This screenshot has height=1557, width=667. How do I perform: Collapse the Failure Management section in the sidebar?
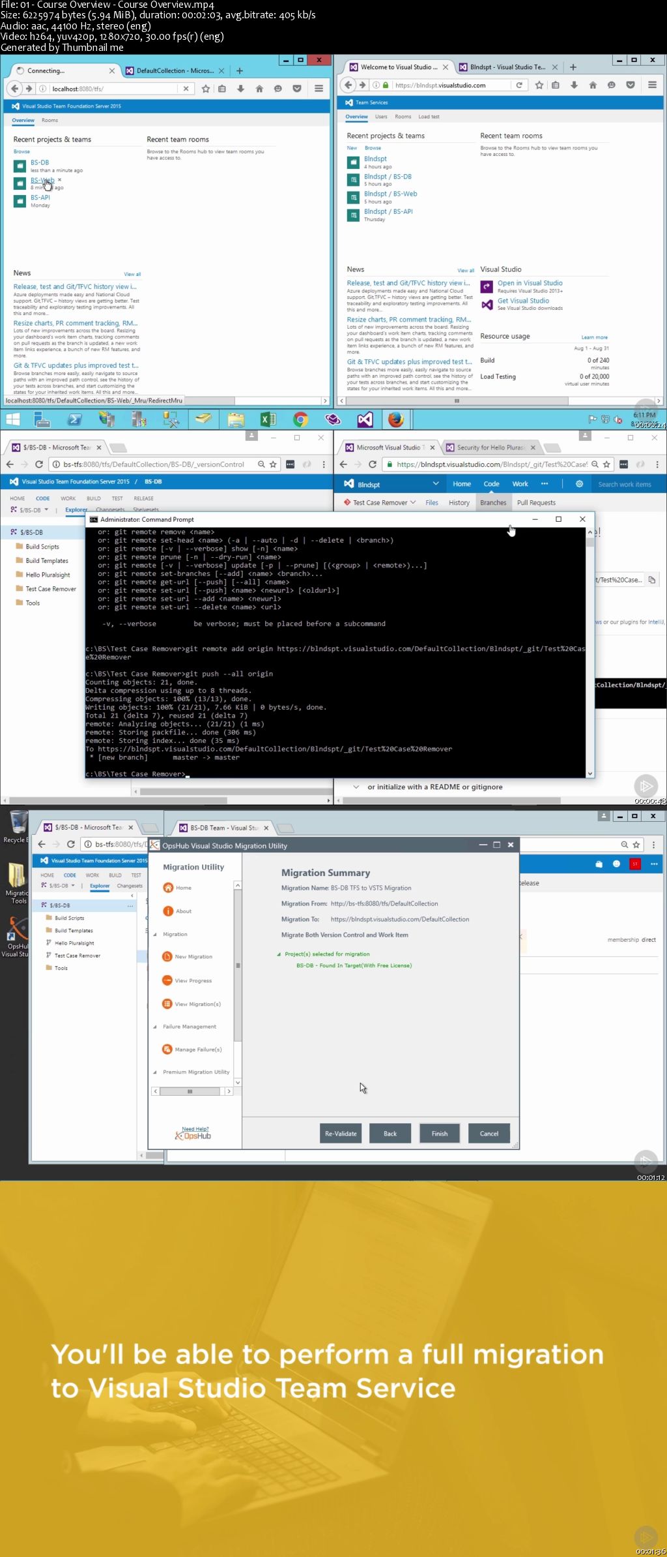pos(155,1027)
